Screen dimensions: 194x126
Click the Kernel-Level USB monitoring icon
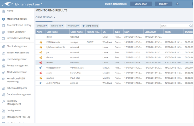point(4,79)
